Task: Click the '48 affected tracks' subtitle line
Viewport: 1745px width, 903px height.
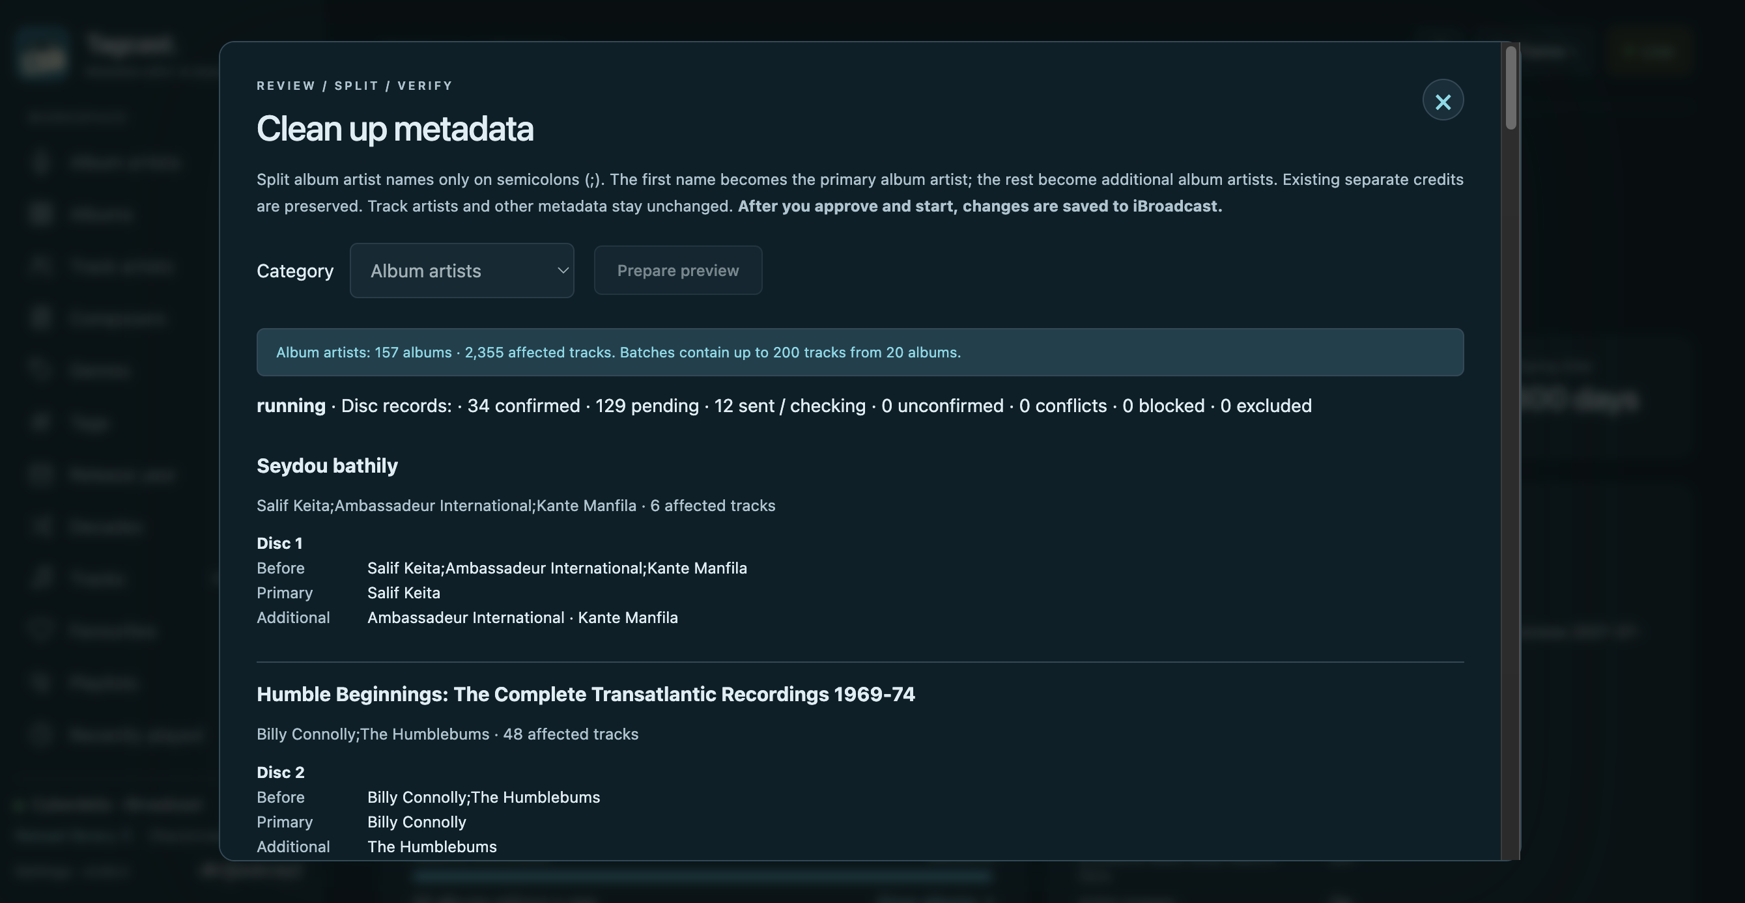Action: coord(447,734)
